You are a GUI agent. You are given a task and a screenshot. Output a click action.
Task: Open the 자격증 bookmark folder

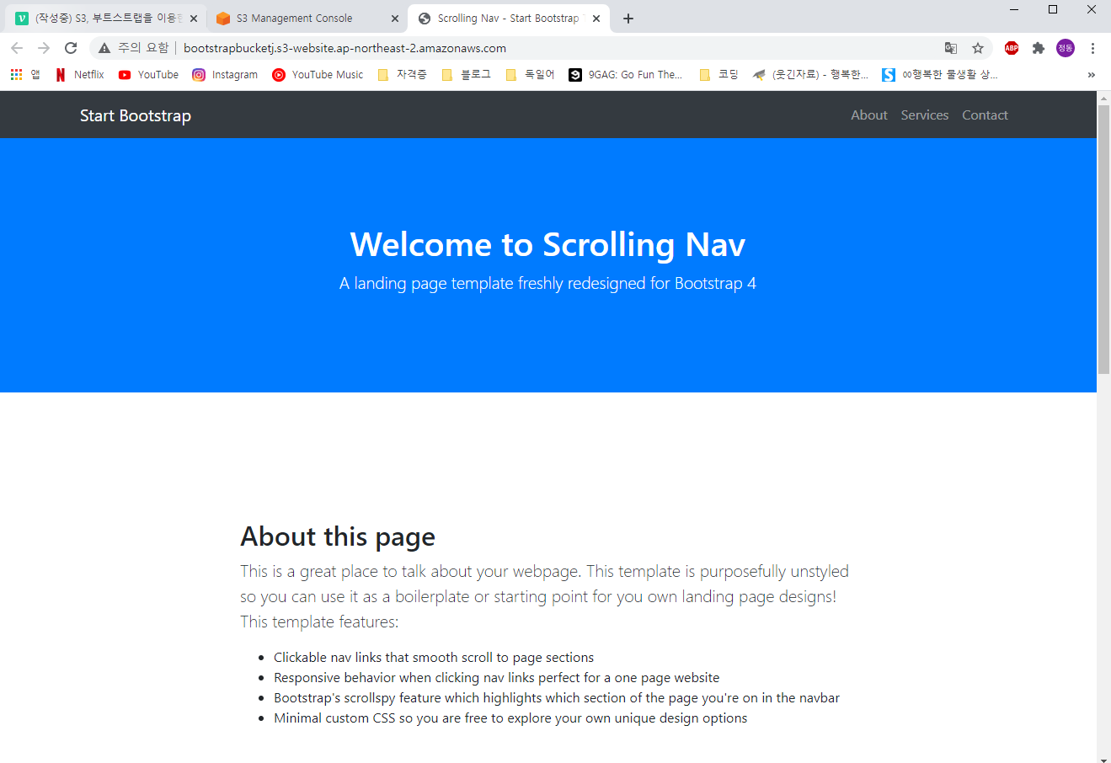[x=403, y=75]
